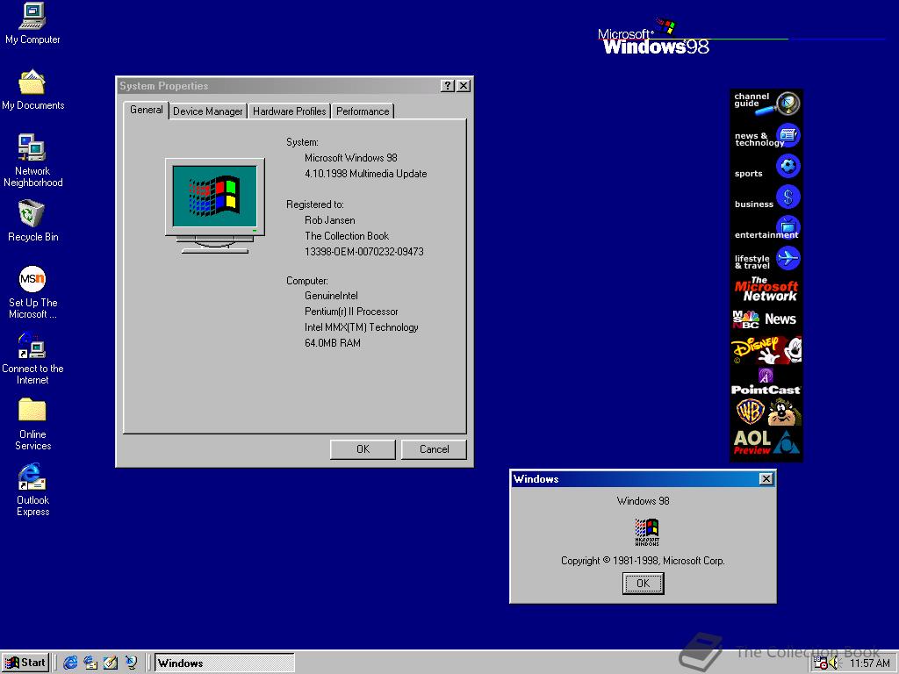Screen dimensions: 899x674
Task: Click OK in System Properties
Action: point(363,448)
